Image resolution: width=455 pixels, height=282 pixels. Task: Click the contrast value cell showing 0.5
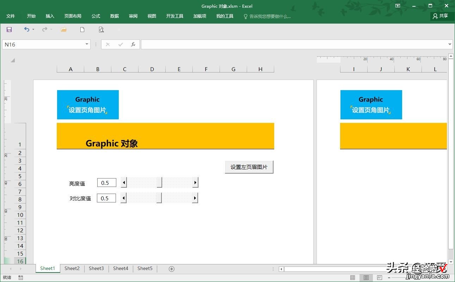pos(106,198)
